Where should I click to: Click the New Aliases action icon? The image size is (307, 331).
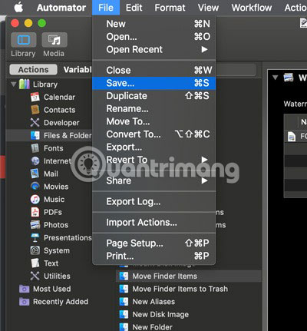pyautogui.click(x=124, y=302)
